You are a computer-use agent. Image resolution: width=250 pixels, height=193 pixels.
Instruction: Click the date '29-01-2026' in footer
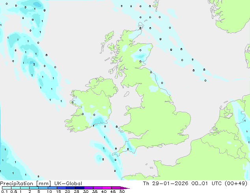point(170,184)
